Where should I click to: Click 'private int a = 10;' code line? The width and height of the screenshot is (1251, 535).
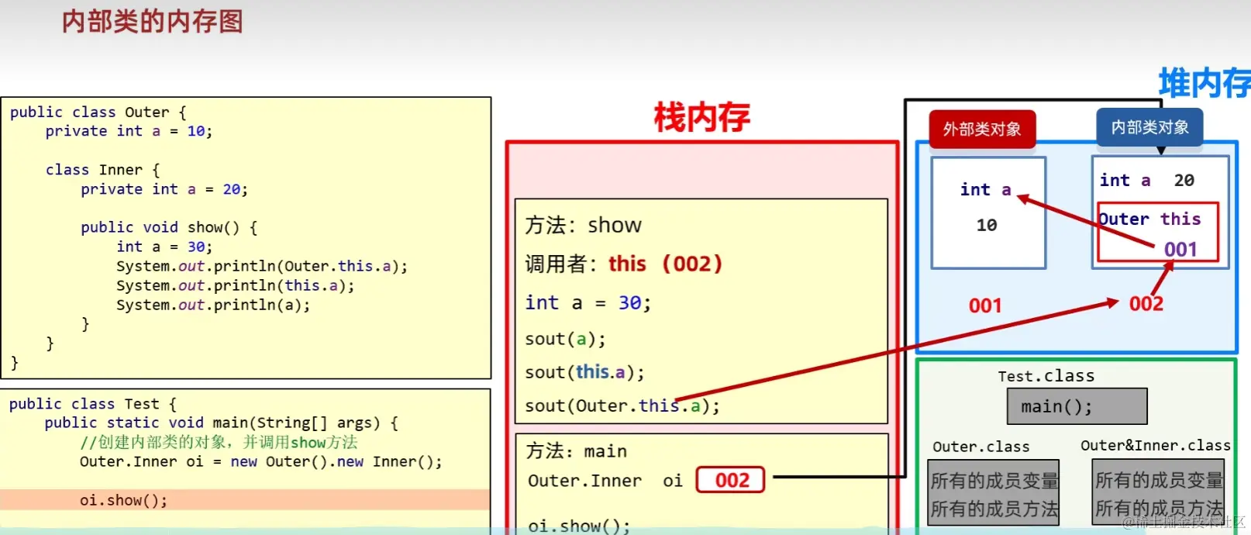click(129, 131)
